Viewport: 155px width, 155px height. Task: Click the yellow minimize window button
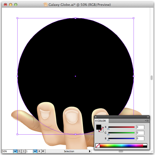[x=11, y=5]
